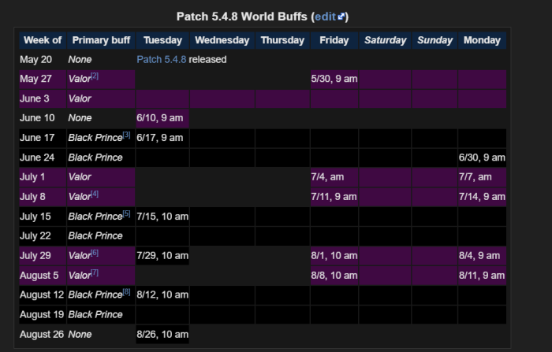This screenshot has width=552, height=352.
Task: Click the 8/26, 10 am Tuesday cell
Action: click(x=162, y=335)
